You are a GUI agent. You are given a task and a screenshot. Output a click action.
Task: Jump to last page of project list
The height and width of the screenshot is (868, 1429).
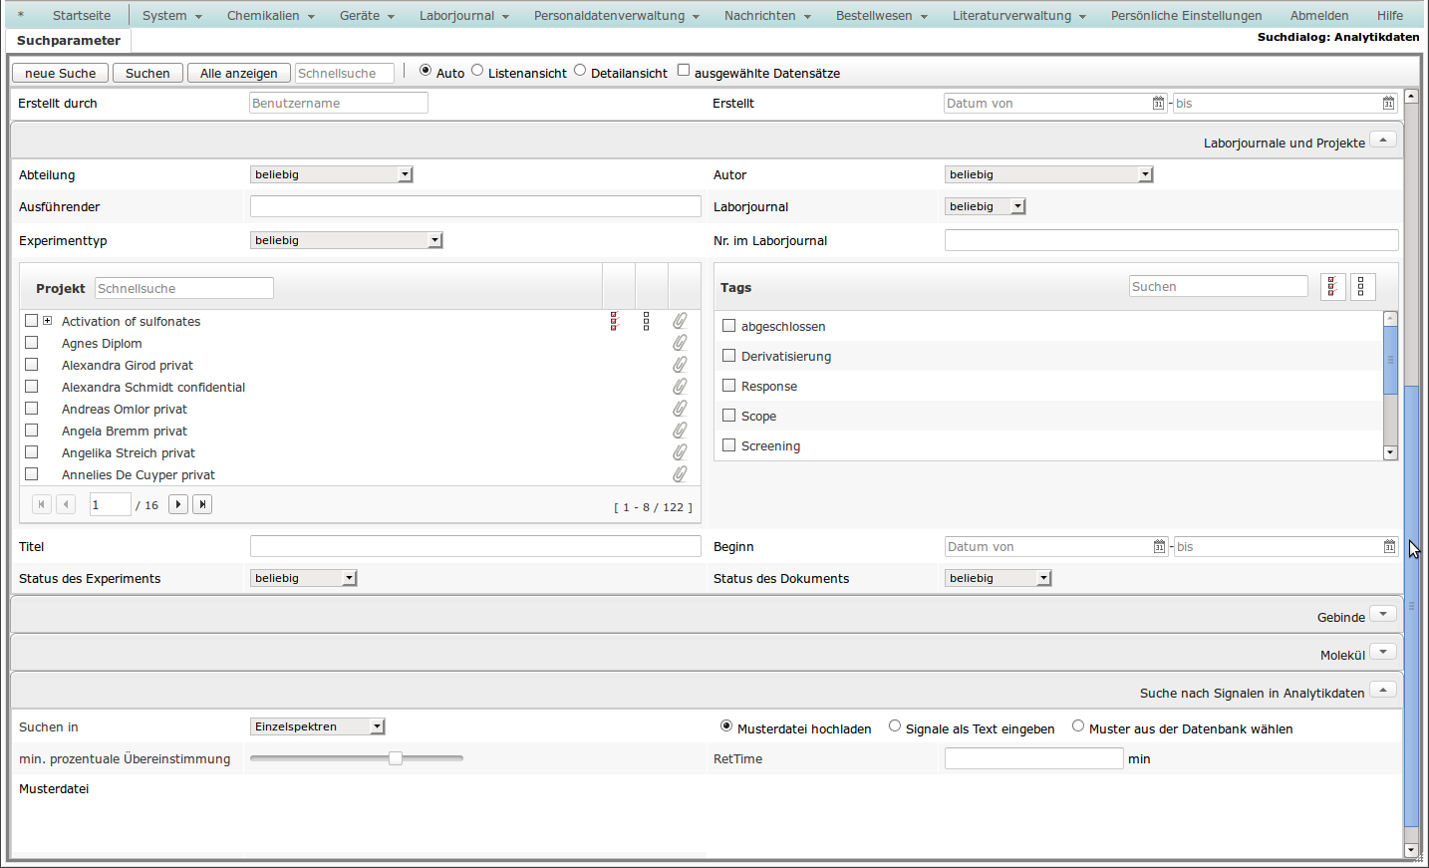pos(202,504)
